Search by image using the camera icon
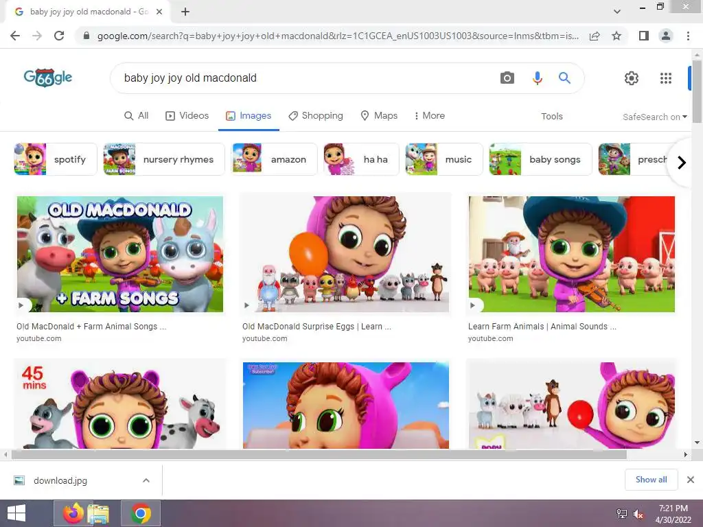 pyautogui.click(x=507, y=78)
